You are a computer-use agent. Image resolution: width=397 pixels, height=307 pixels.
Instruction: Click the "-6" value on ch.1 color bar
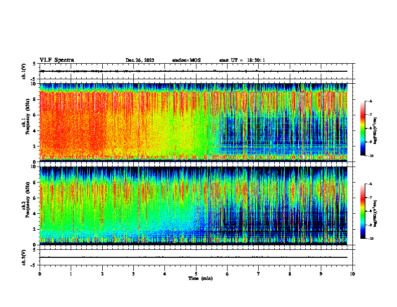click(370, 101)
